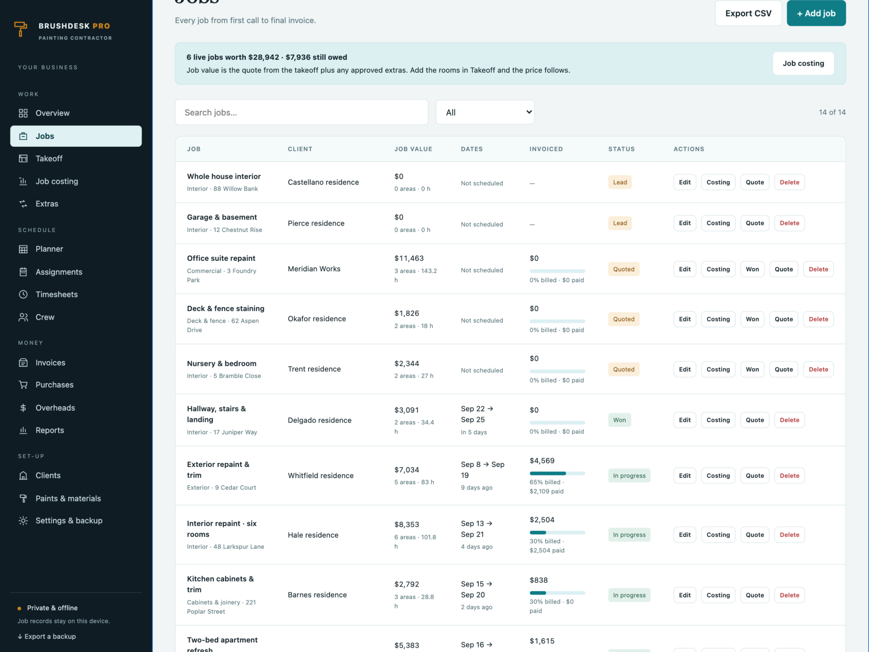Image resolution: width=869 pixels, height=652 pixels.
Task: Open Takeoff via its table icon
Action: [x=23, y=158]
